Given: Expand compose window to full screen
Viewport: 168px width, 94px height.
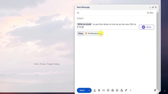Looking at the screenshot, I should (153, 7).
